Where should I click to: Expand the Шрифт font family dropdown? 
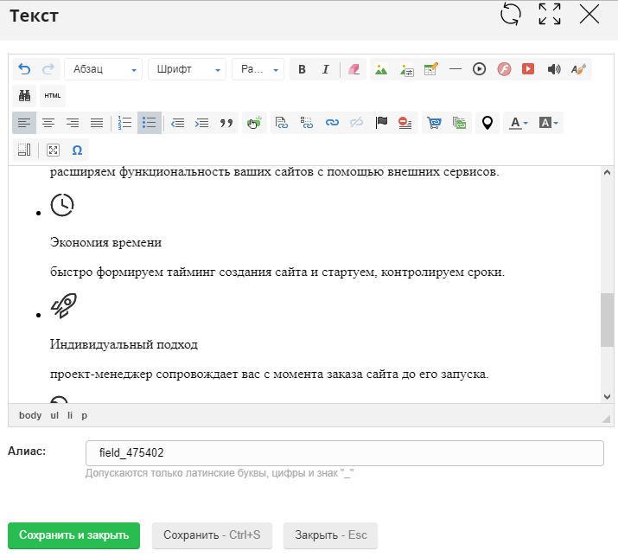187,69
